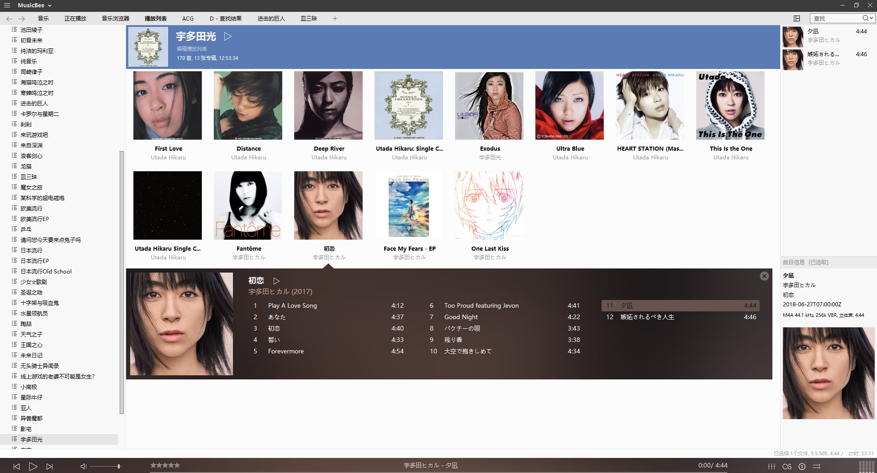
Task: Skip to the next track
Action: point(49,466)
